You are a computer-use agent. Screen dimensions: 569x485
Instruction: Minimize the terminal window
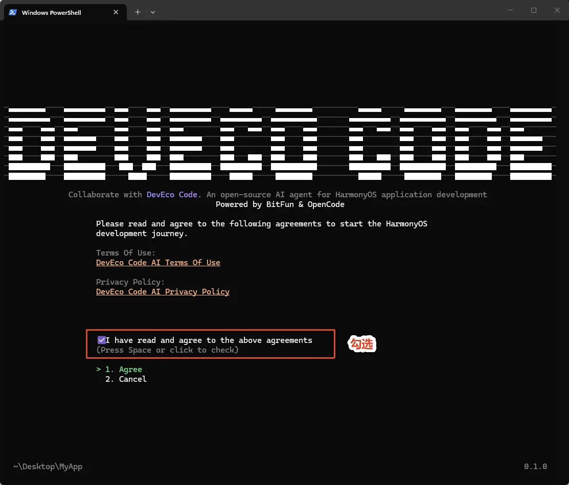tap(510, 10)
